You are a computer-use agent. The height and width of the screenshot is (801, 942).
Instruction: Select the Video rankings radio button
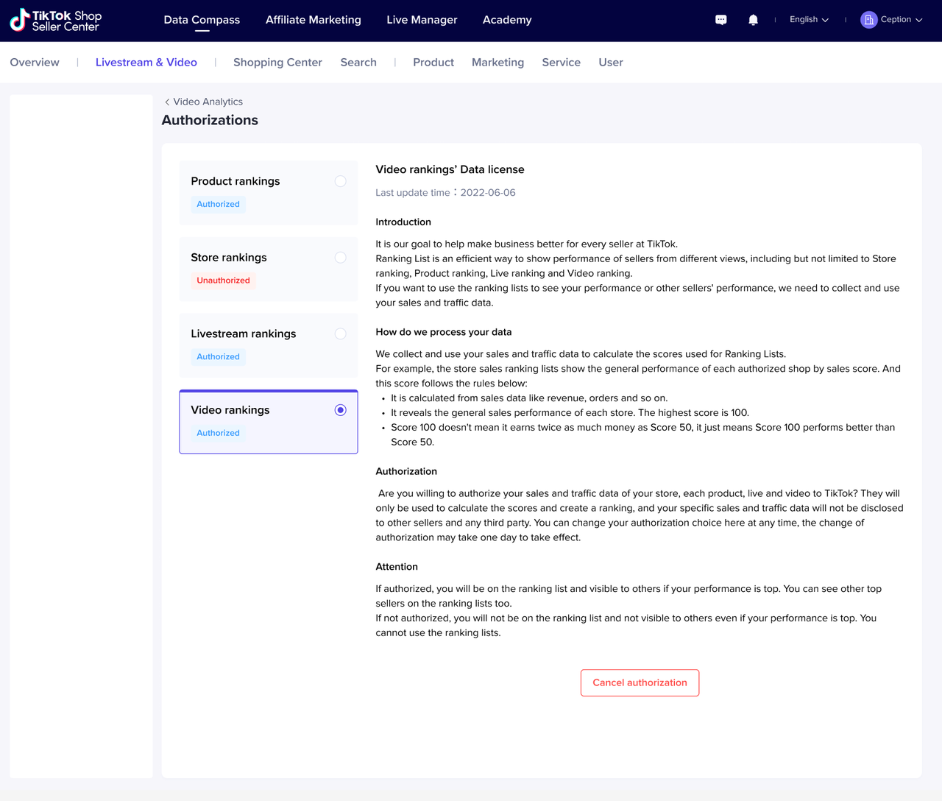(340, 410)
